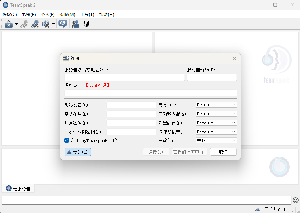
Task: Cancel the dialog with the 取消 button
Action: coord(223,152)
